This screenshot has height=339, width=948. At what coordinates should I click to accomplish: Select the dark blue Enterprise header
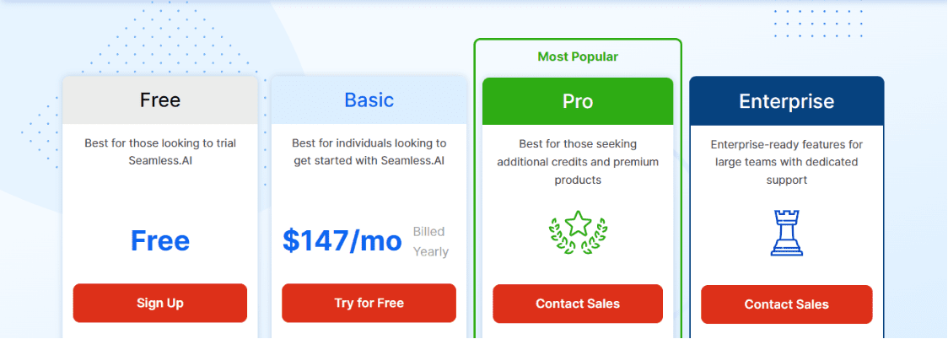click(x=787, y=101)
